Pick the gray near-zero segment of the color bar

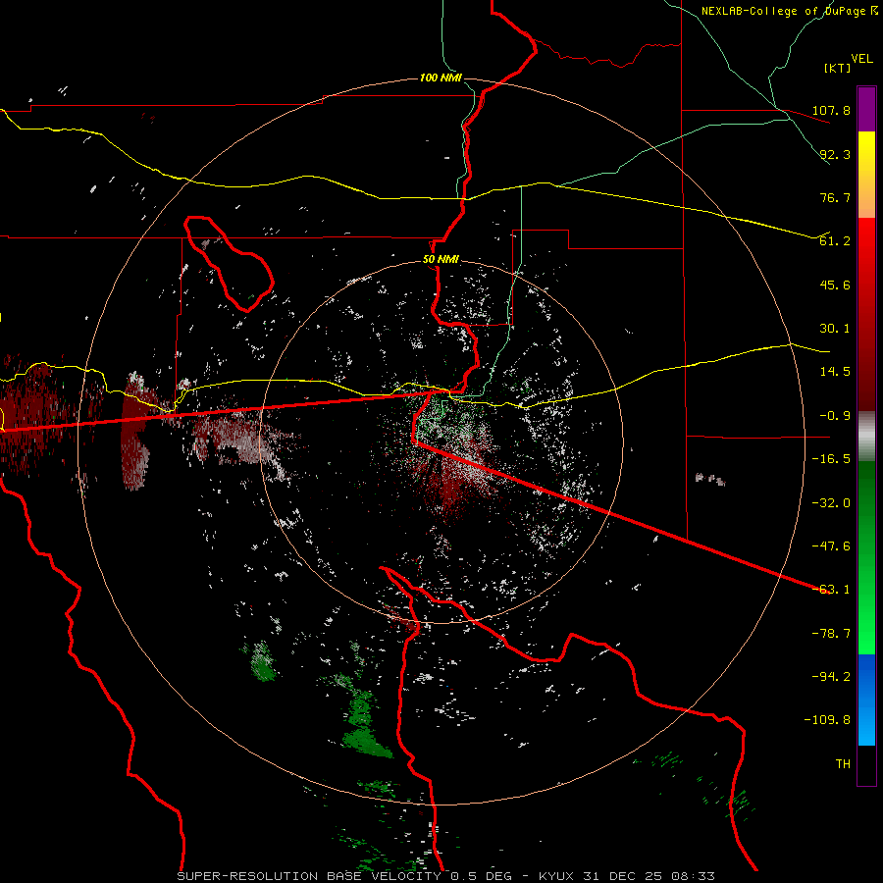(x=866, y=437)
